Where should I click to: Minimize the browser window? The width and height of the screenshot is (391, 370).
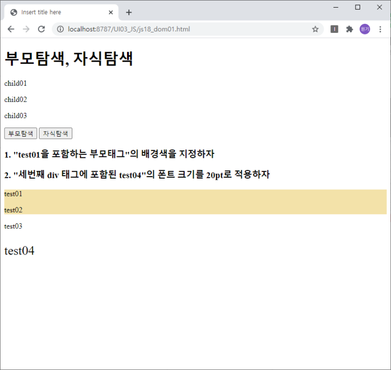(336, 7)
